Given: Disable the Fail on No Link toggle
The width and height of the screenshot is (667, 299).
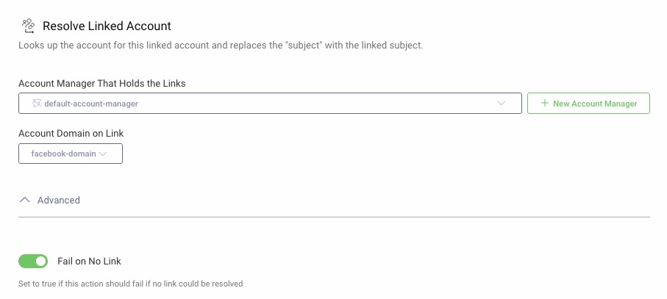Looking at the screenshot, I should pos(33,261).
